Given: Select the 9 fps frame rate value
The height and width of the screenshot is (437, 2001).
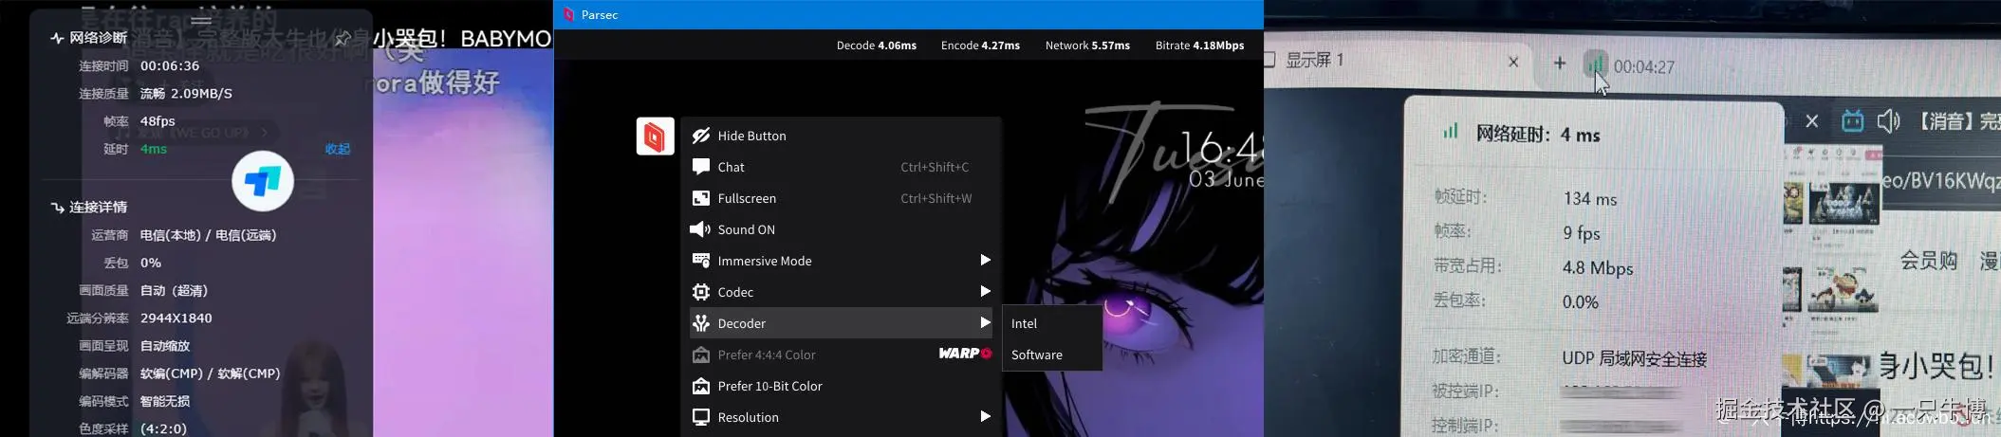Looking at the screenshot, I should tap(1582, 233).
